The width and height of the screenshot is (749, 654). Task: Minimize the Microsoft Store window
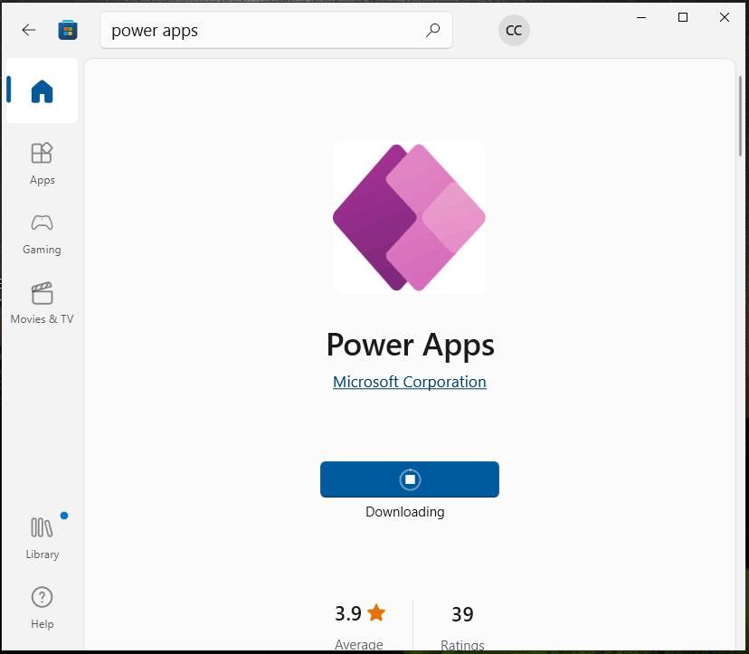[641, 18]
